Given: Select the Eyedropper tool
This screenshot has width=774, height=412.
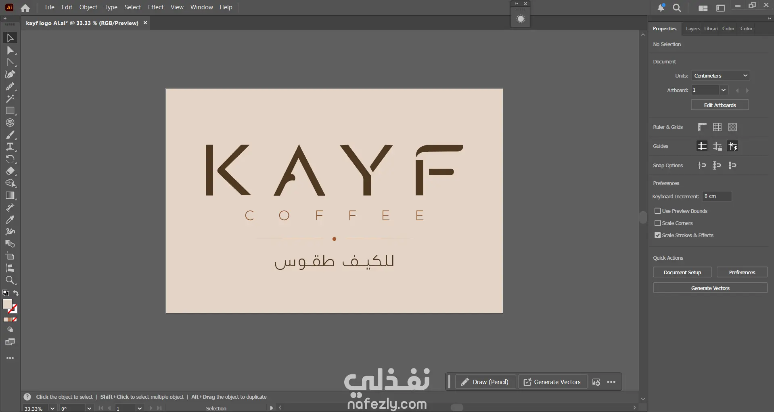Looking at the screenshot, I should coord(10,220).
